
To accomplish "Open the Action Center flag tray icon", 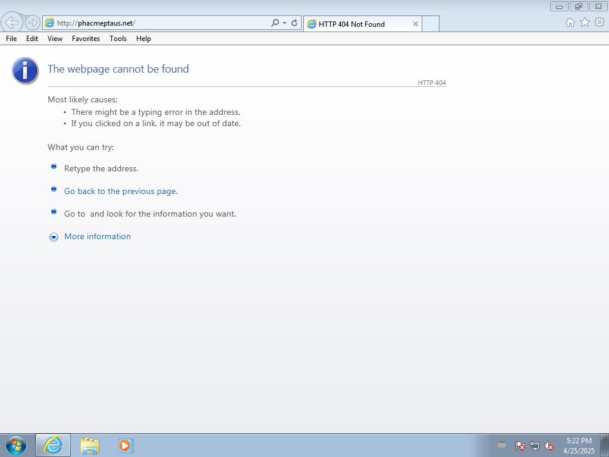I will pyautogui.click(x=520, y=446).
